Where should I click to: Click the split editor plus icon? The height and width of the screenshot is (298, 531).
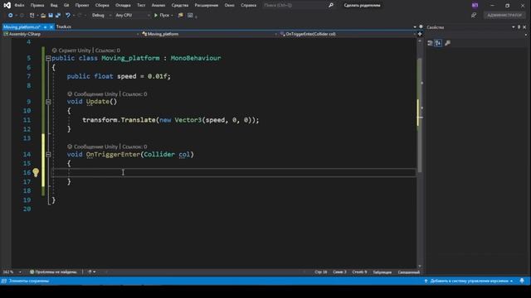pyautogui.click(x=420, y=34)
